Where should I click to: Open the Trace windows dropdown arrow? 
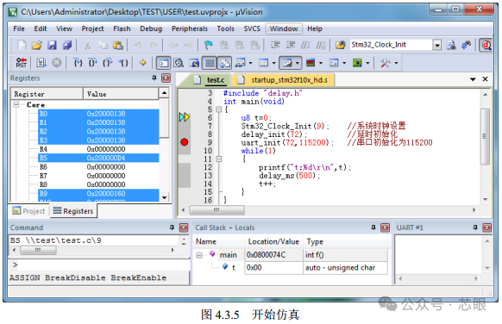[344, 63]
